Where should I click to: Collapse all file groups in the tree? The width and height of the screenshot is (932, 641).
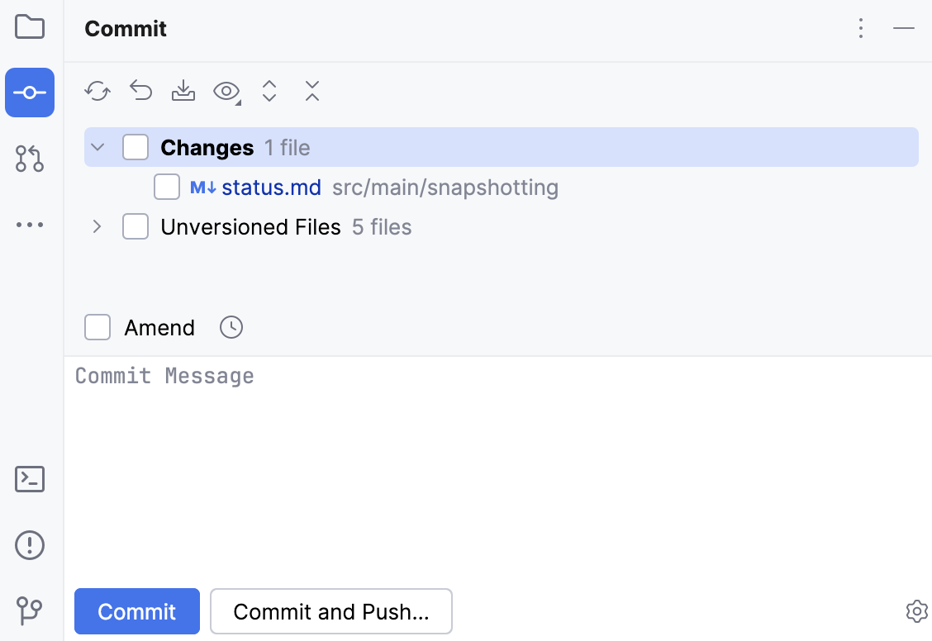click(x=311, y=91)
